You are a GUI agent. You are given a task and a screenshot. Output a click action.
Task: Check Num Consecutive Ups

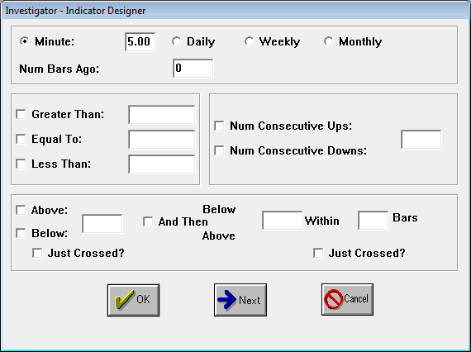pyautogui.click(x=219, y=126)
